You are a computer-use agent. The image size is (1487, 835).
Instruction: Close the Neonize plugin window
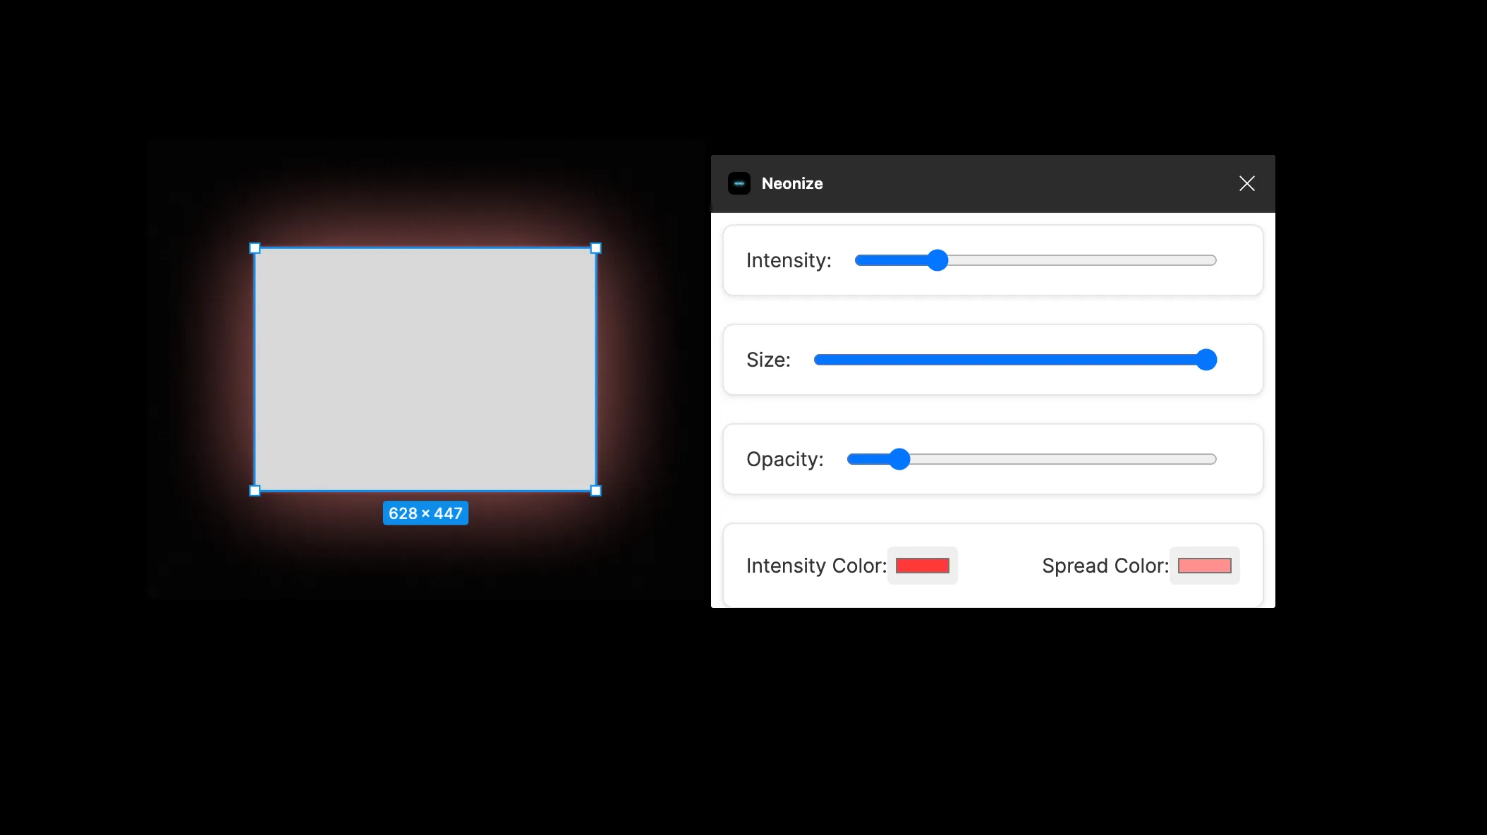pos(1246,183)
